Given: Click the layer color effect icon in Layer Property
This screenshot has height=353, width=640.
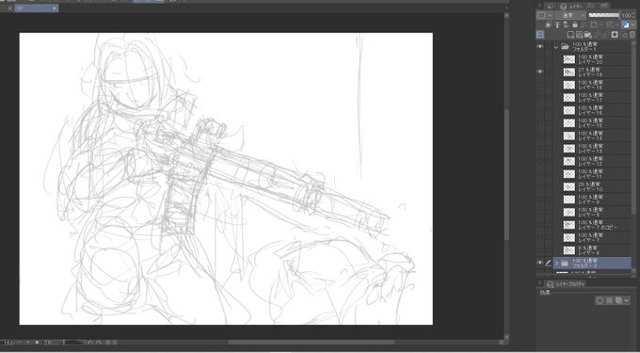Looking at the screenshot, I should [618, 300].
